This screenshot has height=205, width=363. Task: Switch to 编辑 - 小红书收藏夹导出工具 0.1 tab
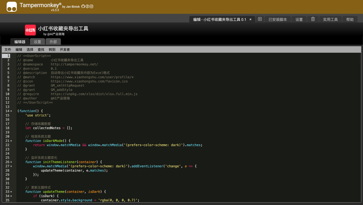pos(219,19)
